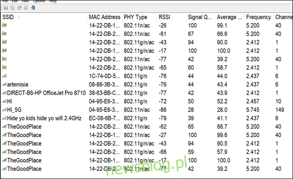Sort by the Frequency column header
The image size is (293, 179).
click(x=258, y=17)
